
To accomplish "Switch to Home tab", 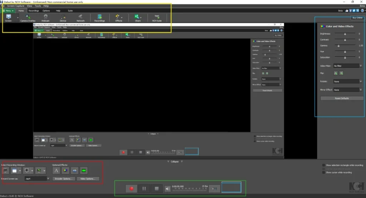I will click(21, 11).
